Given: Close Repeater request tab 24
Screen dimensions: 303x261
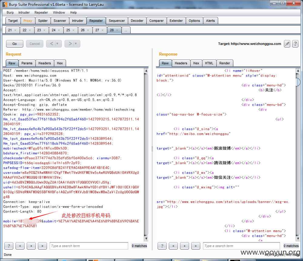Looking at the screenshot, I should tap(59, 30).
